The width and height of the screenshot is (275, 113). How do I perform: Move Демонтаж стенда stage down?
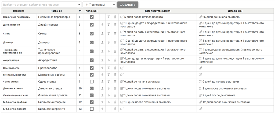coord(109,88)
